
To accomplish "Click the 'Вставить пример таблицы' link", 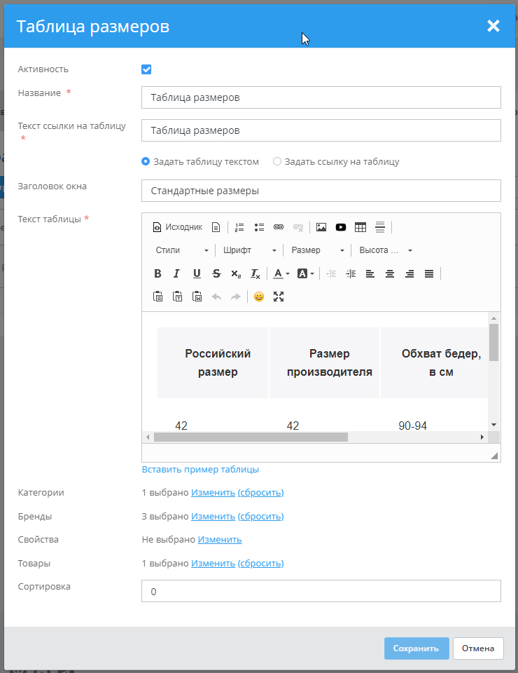I will click(200, 469).
